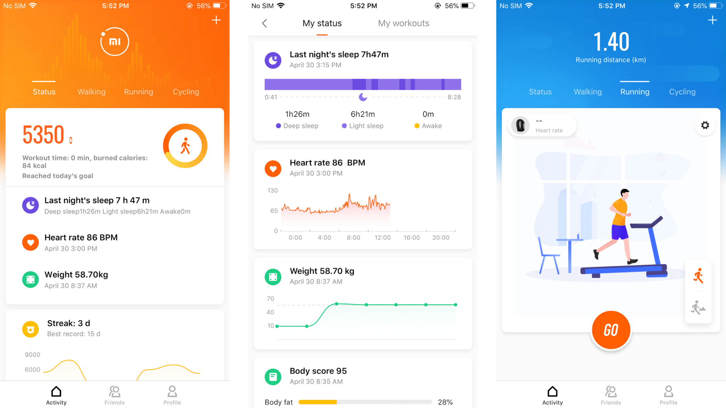The image size is (726, 408).
Task: Tap the GO button to start running
Action: point(611,330)
